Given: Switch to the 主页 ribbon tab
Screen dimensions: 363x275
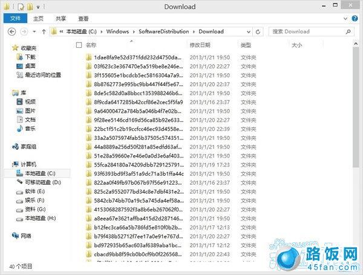Looking at the screenshot, I should click(x=38, y=19).
